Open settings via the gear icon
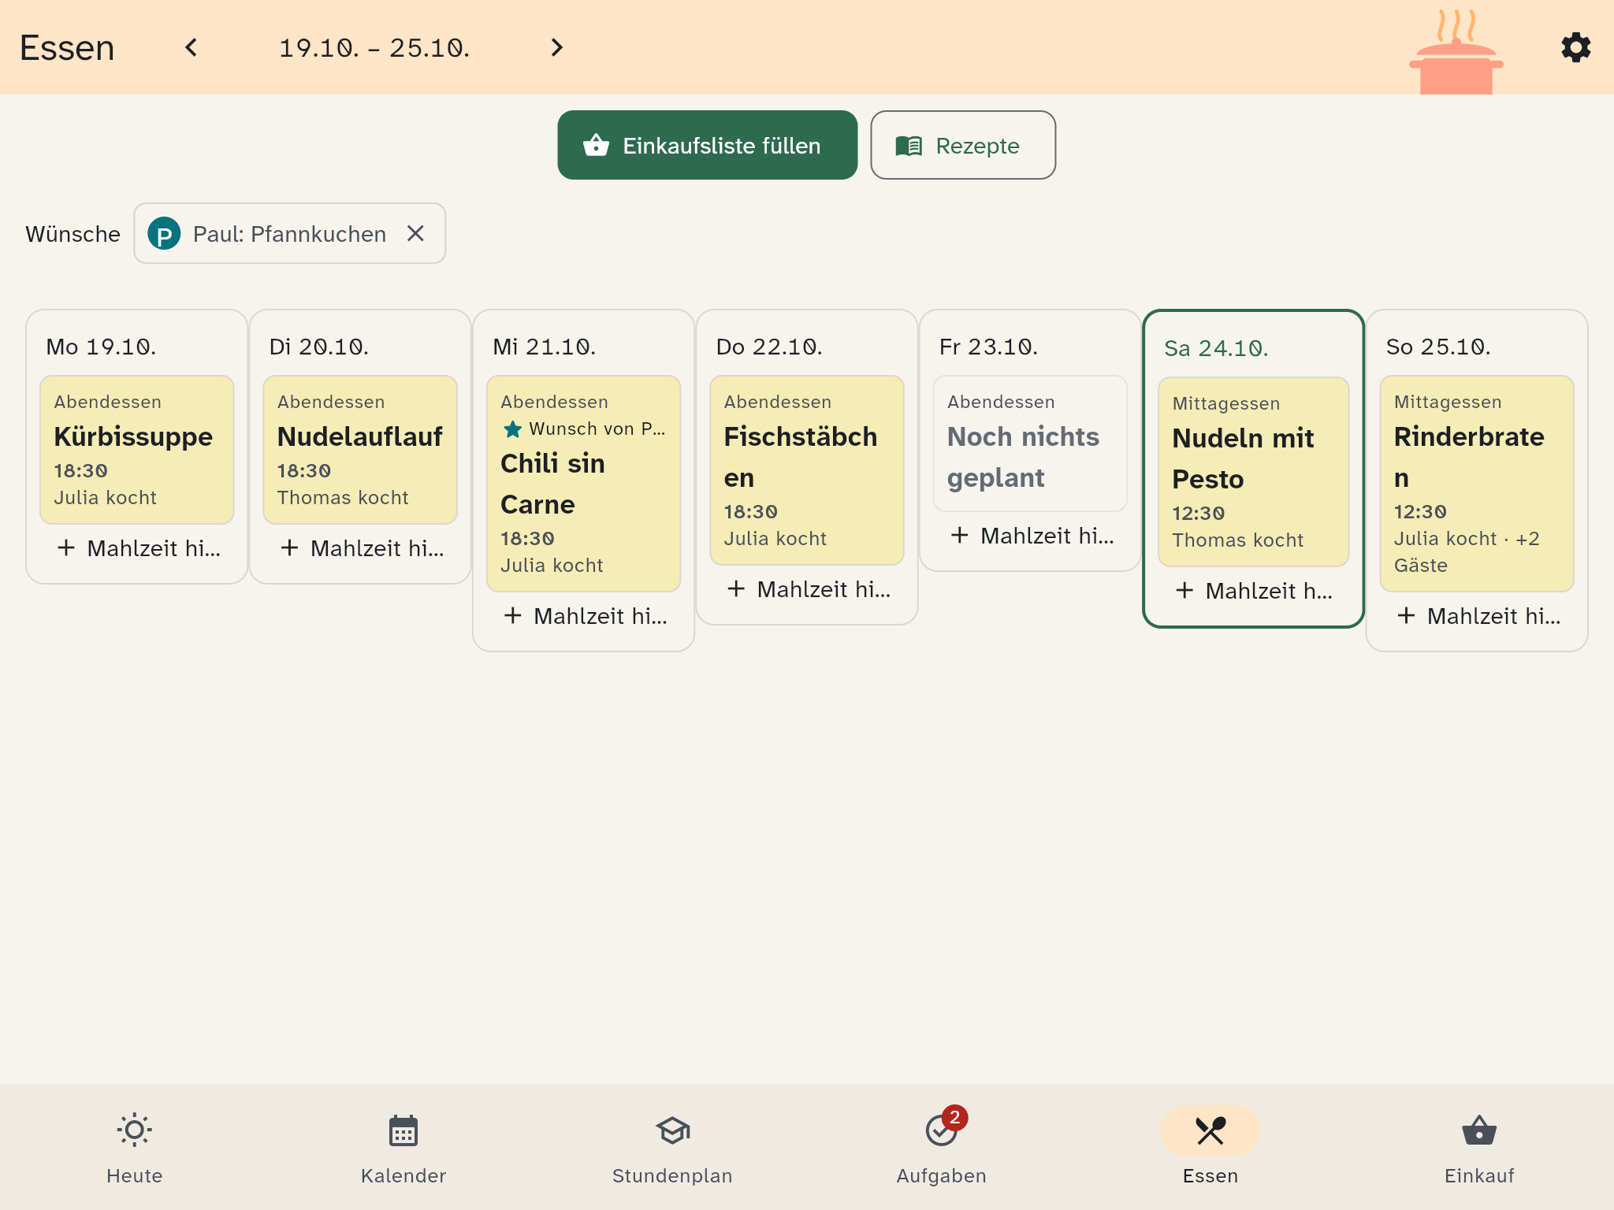Viewport: 1614px width, 1210px height. tap(1575, 47)
